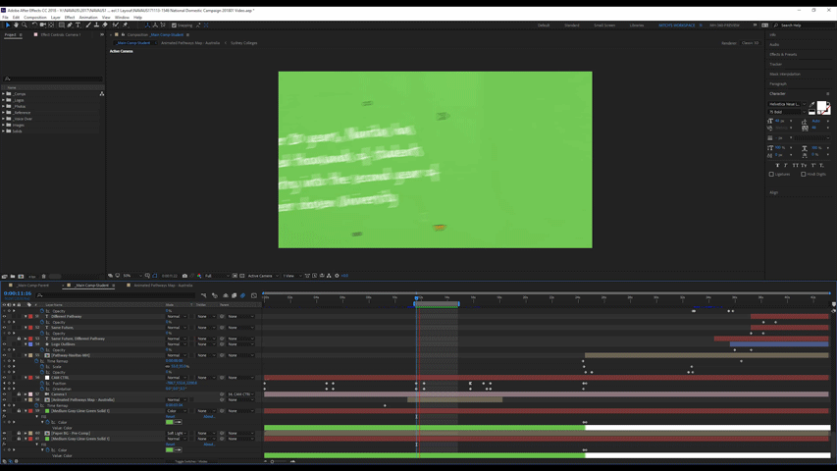
Task: Open viewer magnification 50% dropdown
Action: pos(132,276)
